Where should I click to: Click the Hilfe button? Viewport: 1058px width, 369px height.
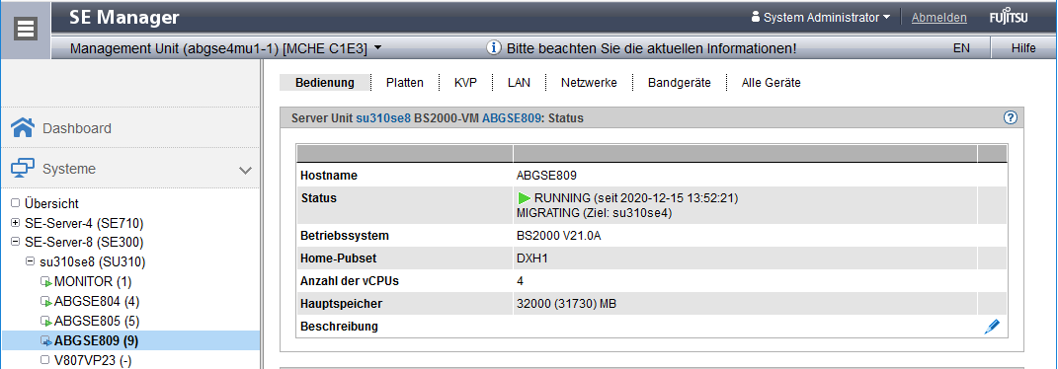pyautogui.click(x=1023, y=47)
